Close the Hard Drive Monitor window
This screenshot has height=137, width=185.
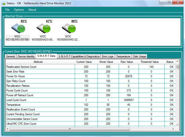coord(178,2)
